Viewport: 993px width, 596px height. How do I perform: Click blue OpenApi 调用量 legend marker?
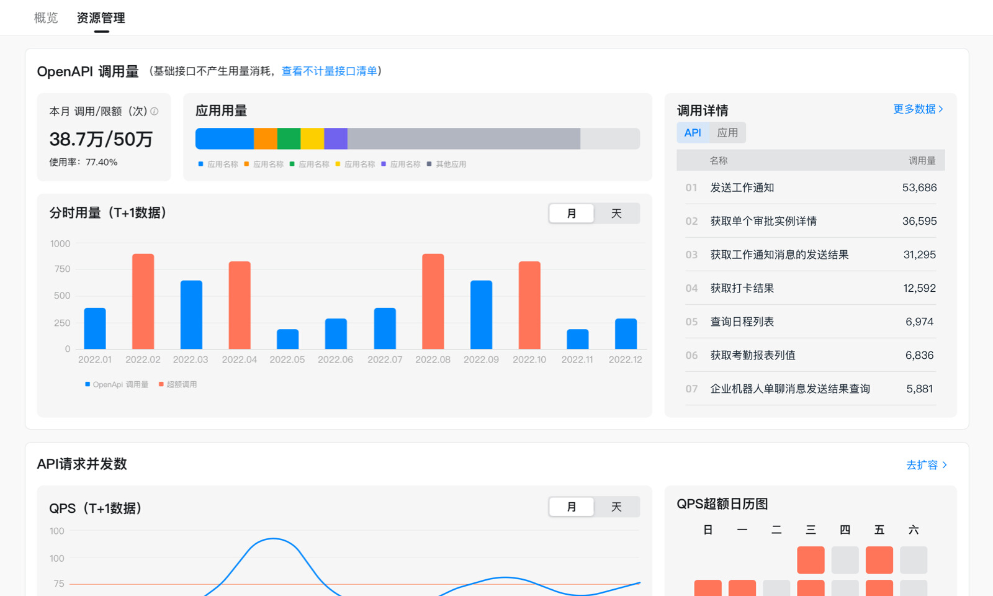pos(88,384)
